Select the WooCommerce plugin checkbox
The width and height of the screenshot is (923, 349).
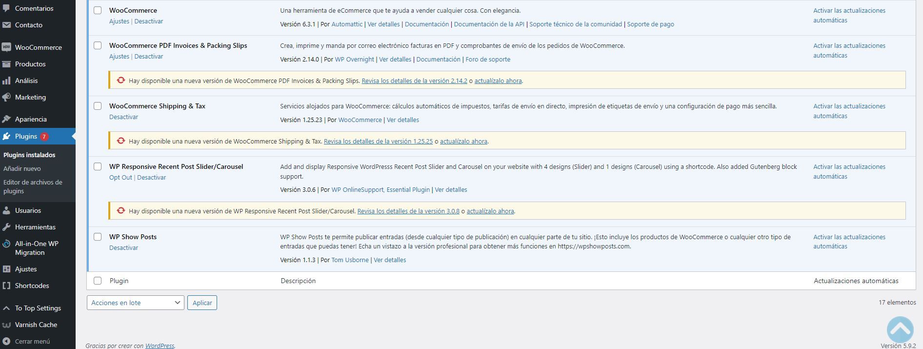point(98,10)
